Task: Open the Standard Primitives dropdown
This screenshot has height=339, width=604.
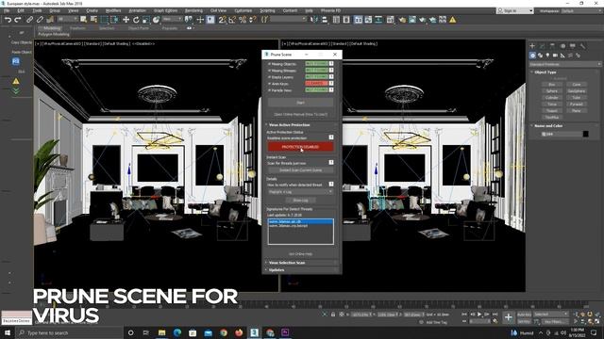Action: point(564,64)
